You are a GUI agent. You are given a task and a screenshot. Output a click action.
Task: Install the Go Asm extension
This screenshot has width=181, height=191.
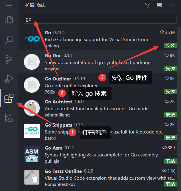(170, 161)
